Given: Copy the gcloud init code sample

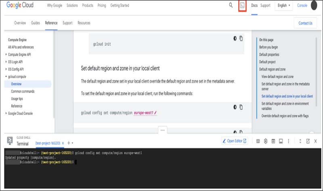Looking at the screenshot, I should tap(241, 38).
